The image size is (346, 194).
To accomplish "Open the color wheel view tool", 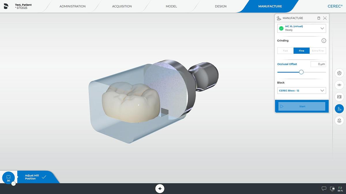I will pyautogui.click(x=339, y=73).
